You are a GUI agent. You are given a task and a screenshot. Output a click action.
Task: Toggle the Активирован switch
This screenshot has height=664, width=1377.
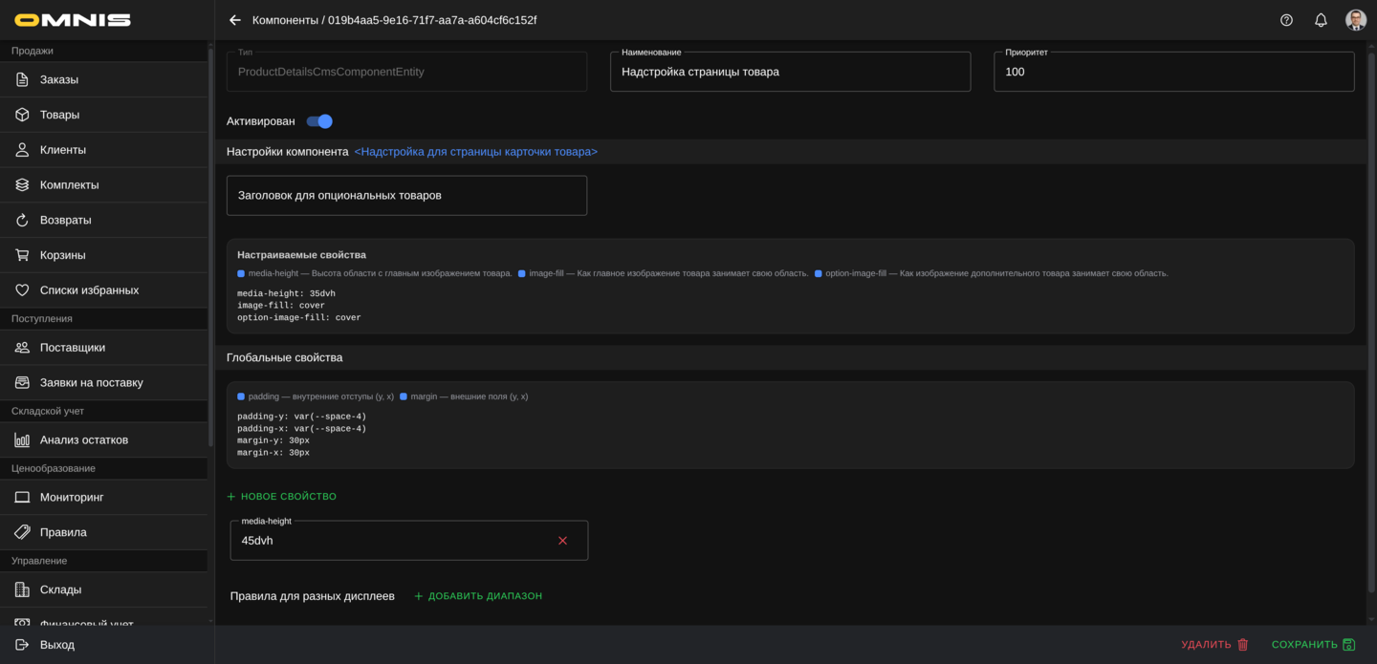[x=319, y=121]
